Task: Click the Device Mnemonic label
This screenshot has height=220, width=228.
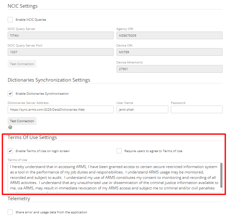Action: [130, 62]
